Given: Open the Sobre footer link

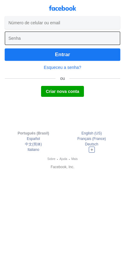Looking at the screenshot, I should 51,159.
